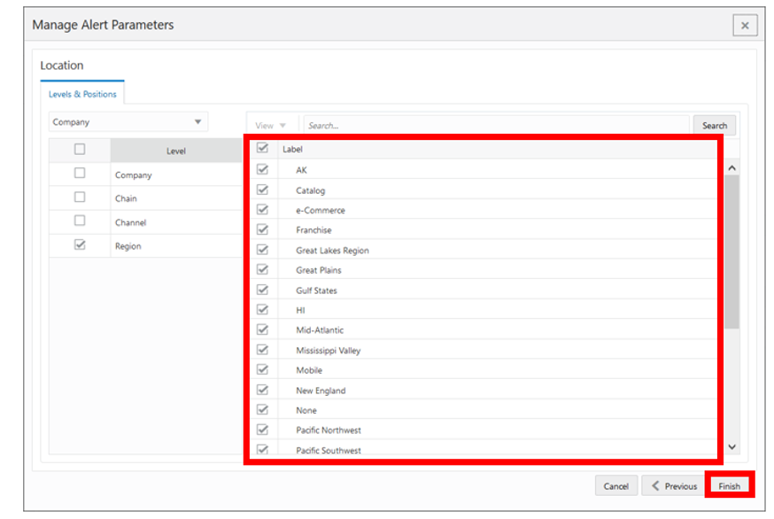The height and width of the screenshot is (519, 774).
Task: Click the Finish button
Action: pos(730,485)
